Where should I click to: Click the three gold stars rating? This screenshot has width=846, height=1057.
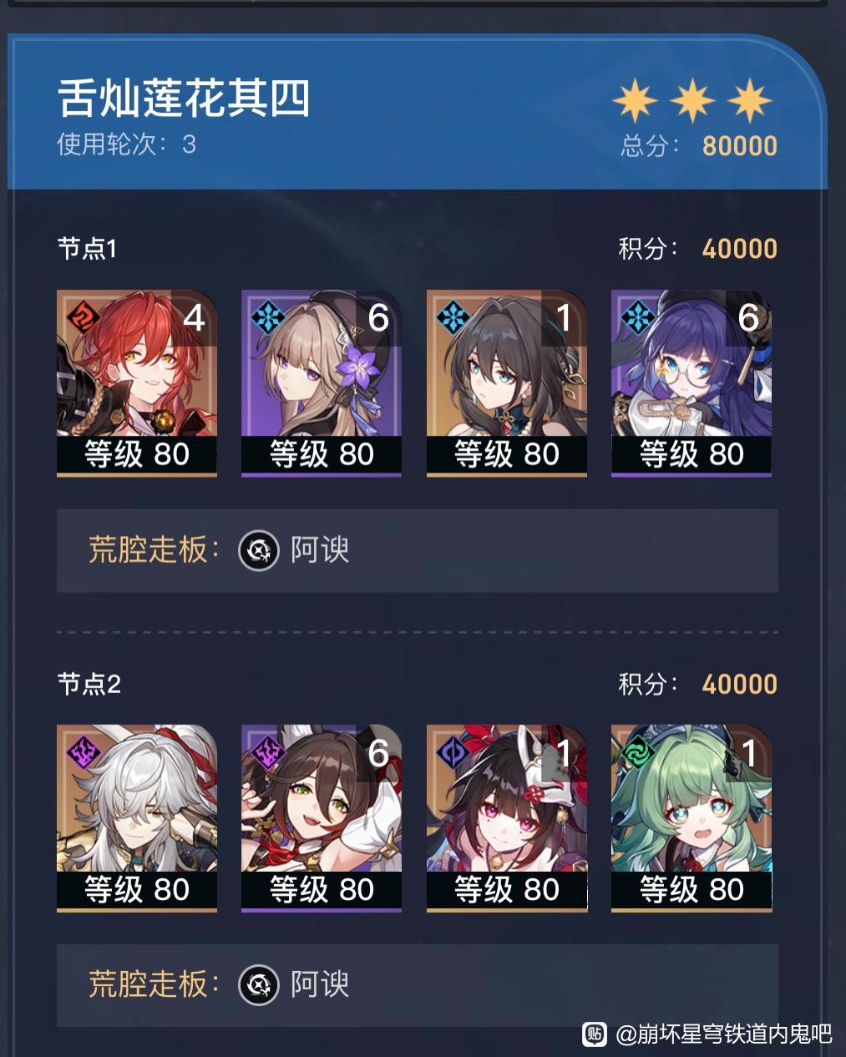click(x=692, y=100)
